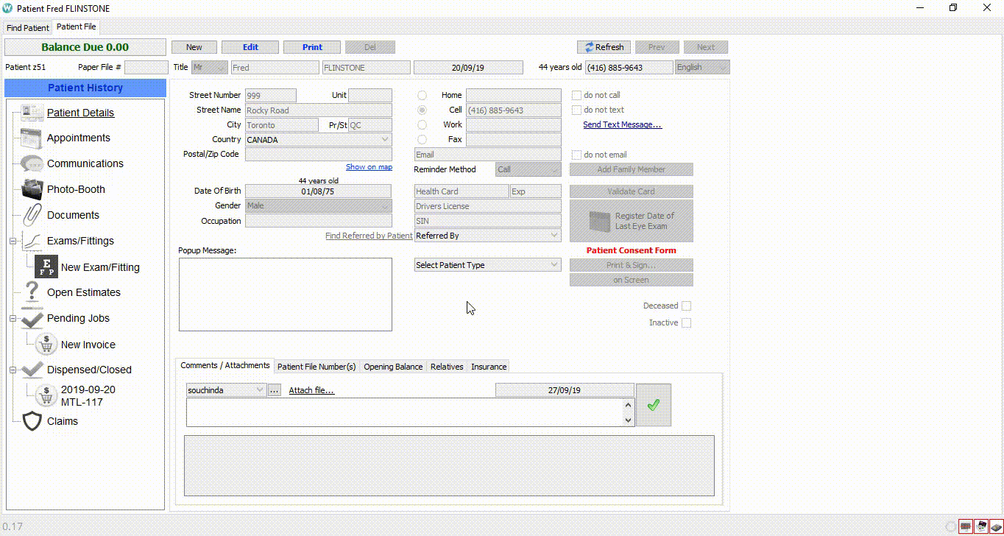Open the Appointments calendar icon

[x=32, y=138]
